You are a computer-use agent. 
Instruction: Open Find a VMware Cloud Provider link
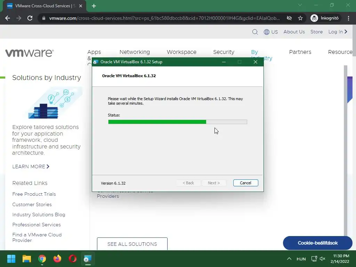pos(37,237)
